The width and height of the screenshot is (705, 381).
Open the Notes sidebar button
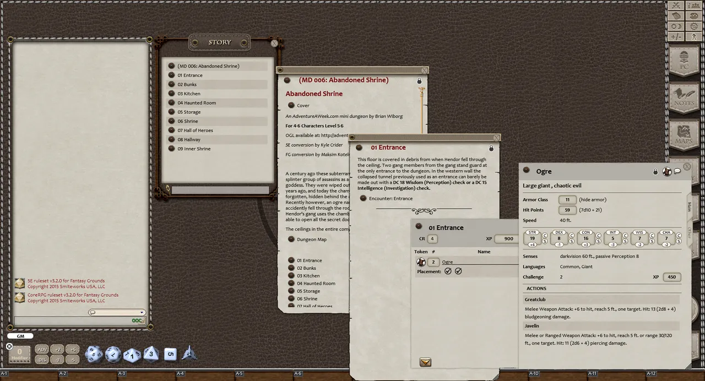coord(684,97)
